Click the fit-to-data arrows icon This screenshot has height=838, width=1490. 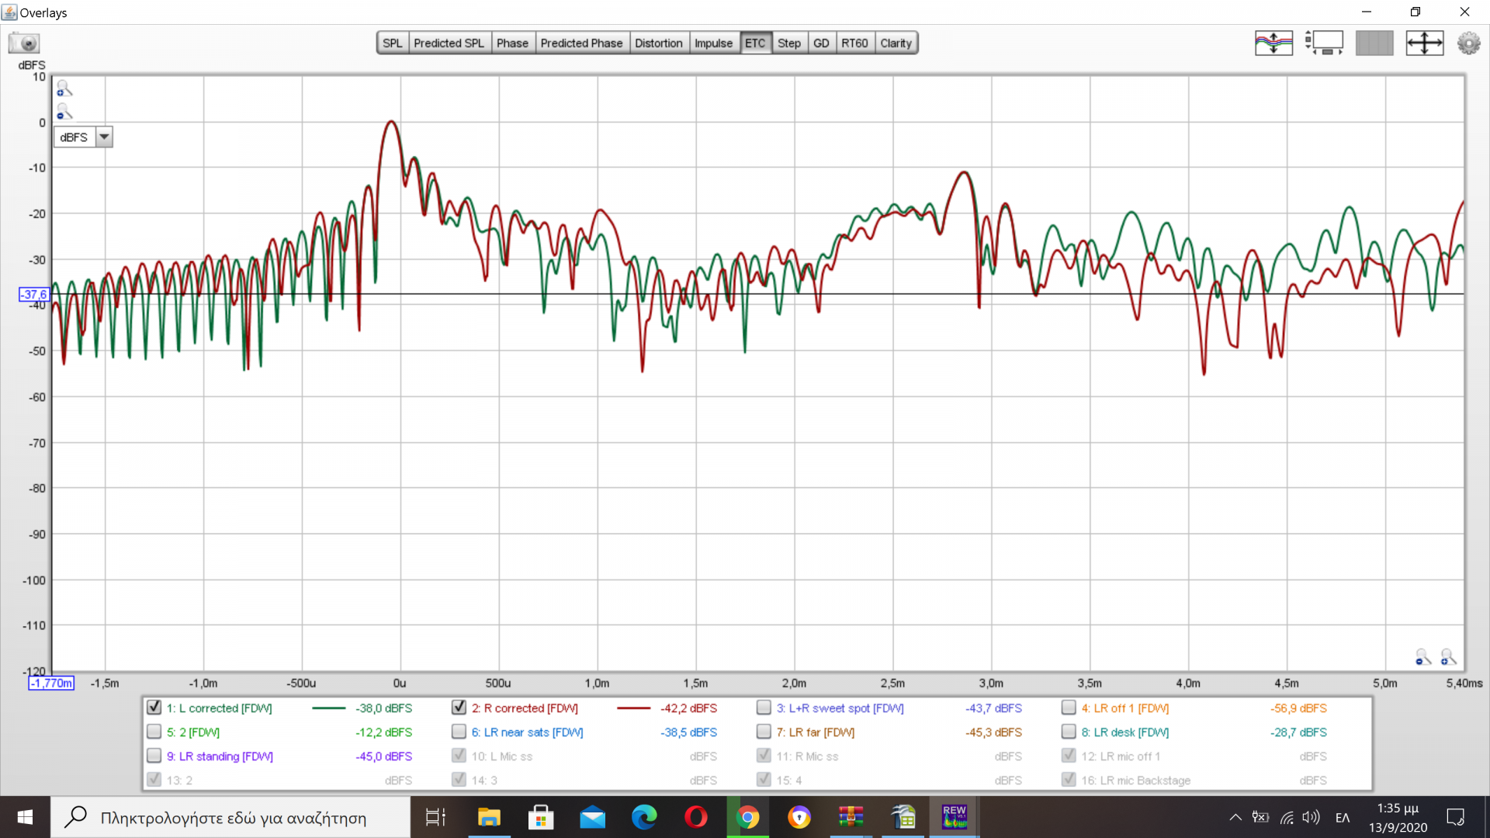(x=1424, y=43)
